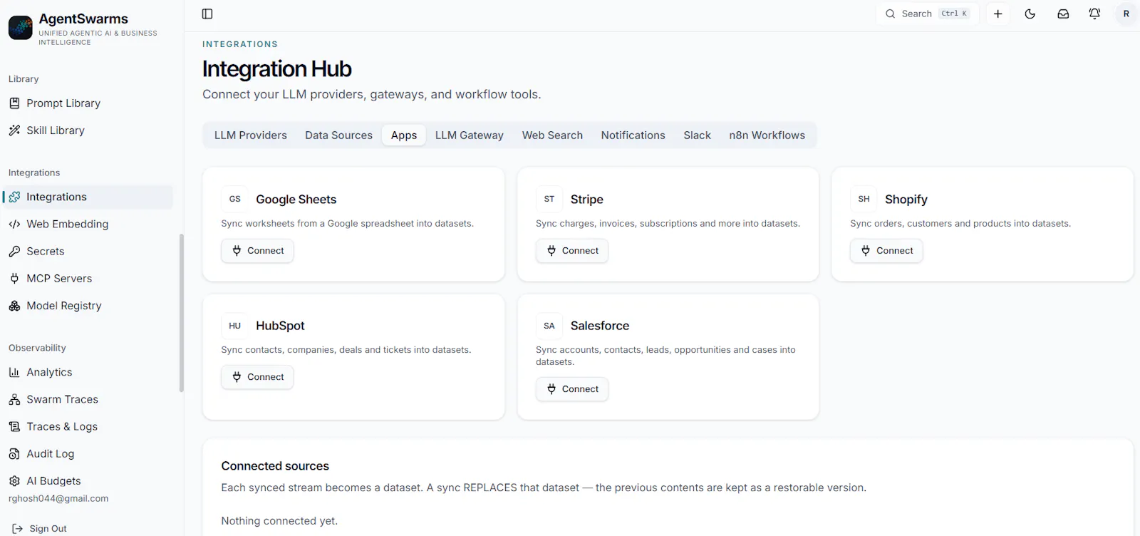
Task: Click the AI Budgets gear icon
Action: tap(14, 480)
